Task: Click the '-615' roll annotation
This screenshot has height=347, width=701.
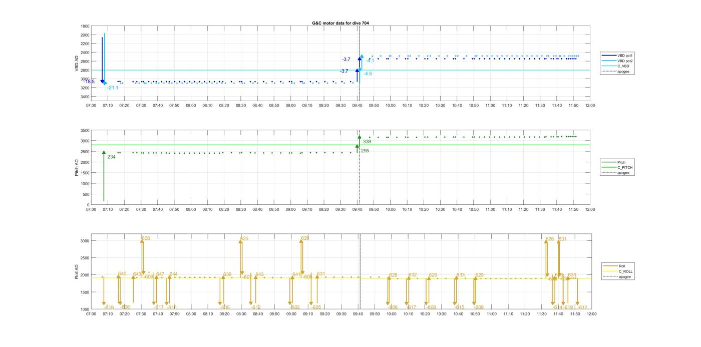Action: point(459,307)
